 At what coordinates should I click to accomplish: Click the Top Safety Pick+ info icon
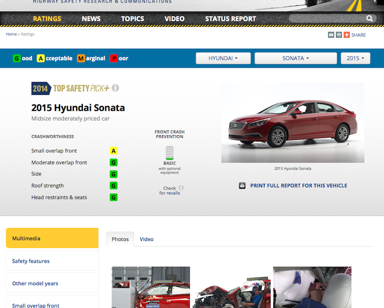[x=115, y=87]
